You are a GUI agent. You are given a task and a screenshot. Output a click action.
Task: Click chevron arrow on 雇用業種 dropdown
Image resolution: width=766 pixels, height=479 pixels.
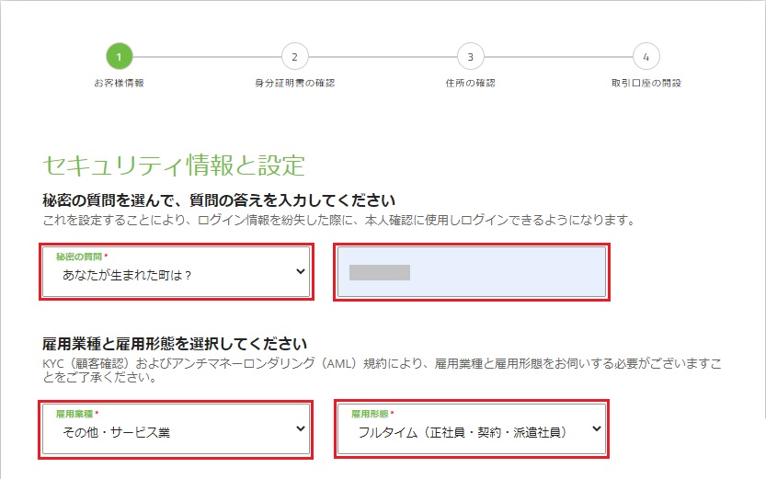click(x=301, y=428)
